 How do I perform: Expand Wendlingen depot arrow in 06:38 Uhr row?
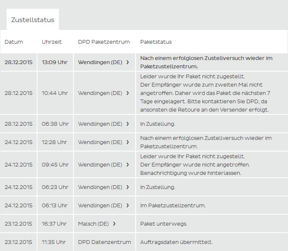point(128,124)
